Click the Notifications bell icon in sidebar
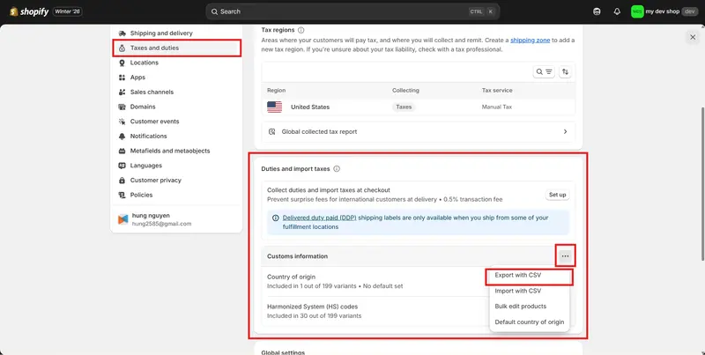The height and width of the screenshot is (355, 705). (122, 137)
